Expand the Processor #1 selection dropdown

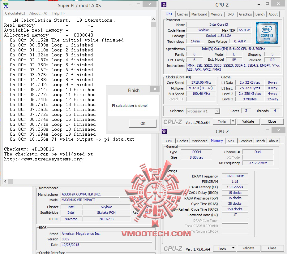click(217, 111)
